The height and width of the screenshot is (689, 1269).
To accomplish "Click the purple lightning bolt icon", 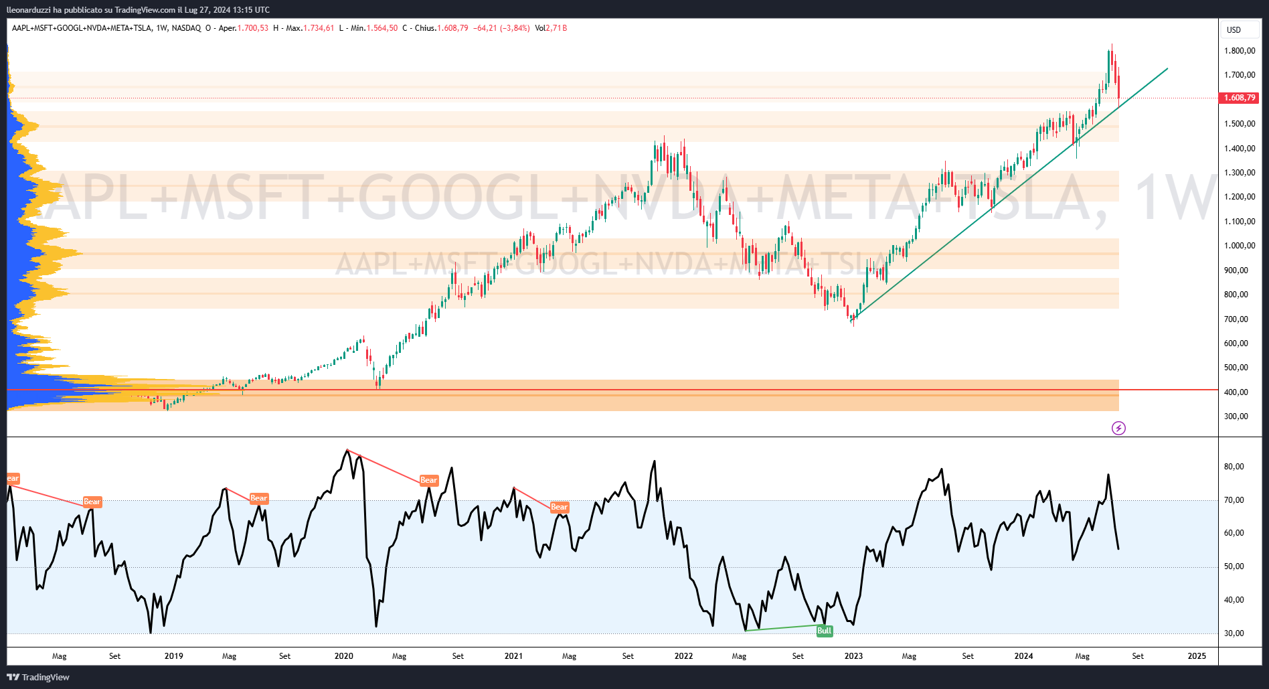I will 1118,428.
